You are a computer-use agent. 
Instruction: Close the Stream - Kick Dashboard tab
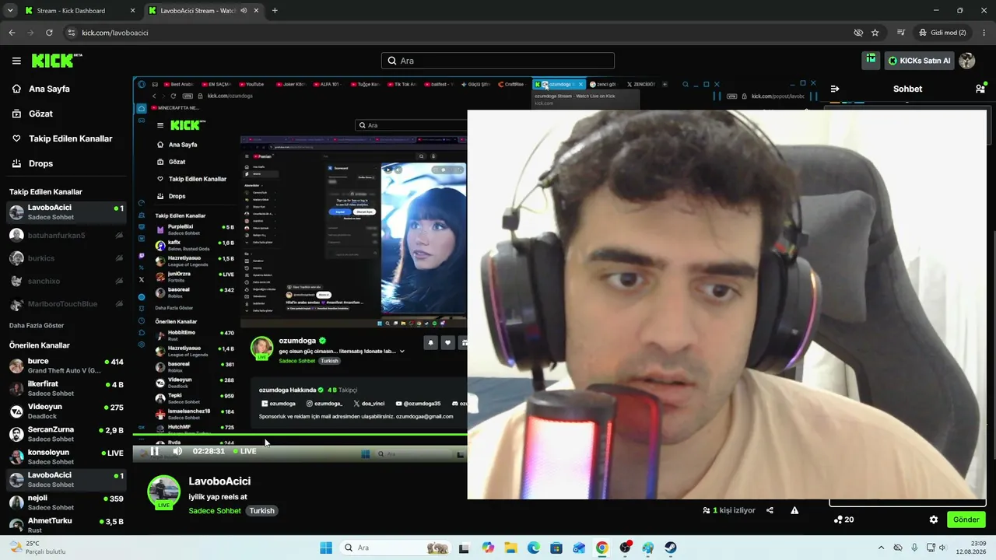coord(132,11)
